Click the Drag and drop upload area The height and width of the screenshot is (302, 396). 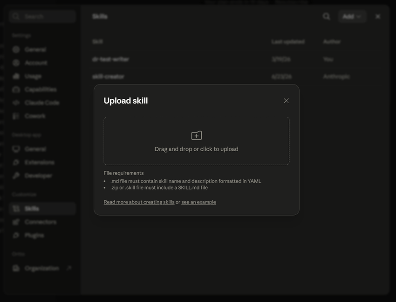196,141
